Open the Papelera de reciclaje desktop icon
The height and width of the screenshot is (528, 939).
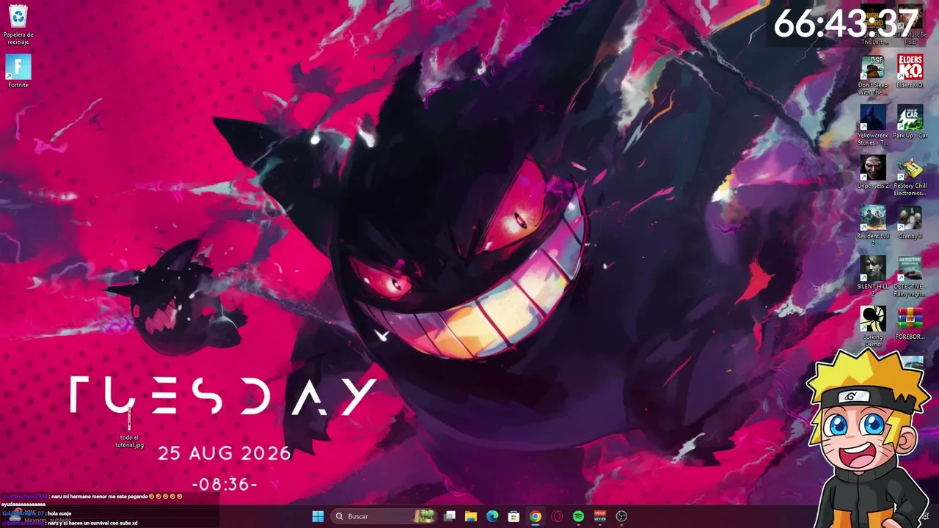click(18, 24)
